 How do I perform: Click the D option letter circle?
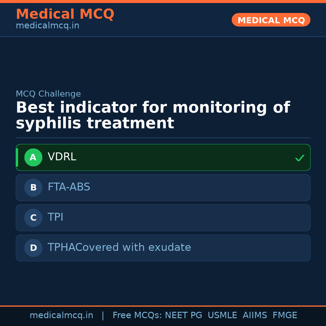click(33, 248)
